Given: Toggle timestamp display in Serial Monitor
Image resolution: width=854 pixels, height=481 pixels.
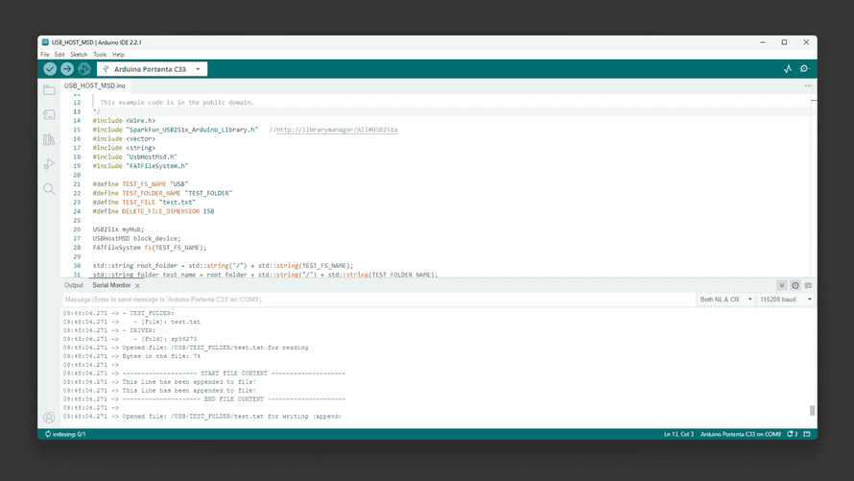Looking at the screenshot, I should (x=795, y=285).
